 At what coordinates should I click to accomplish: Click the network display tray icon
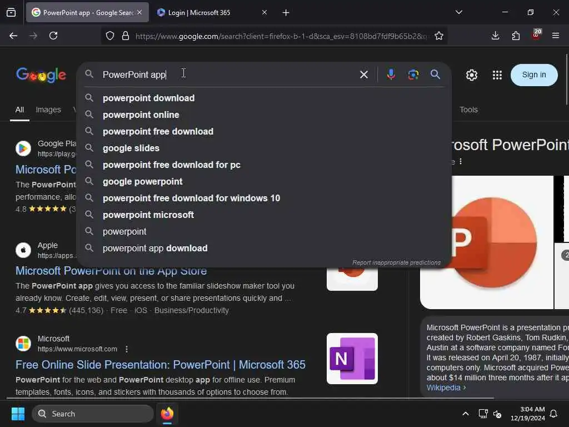[x=483, y=414]
